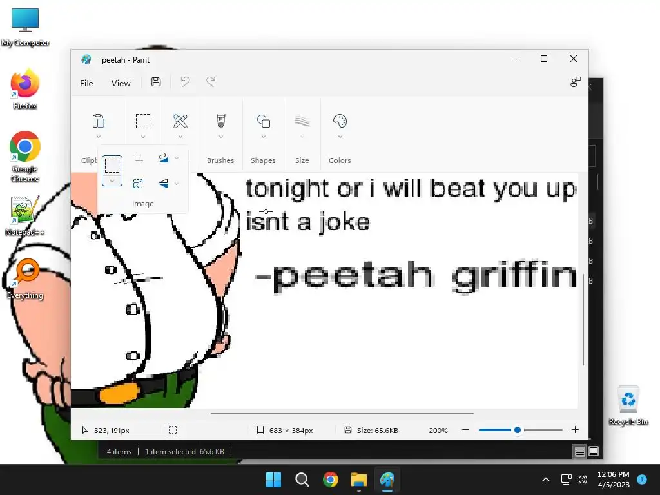Click the Resize and skew icon
660x495 pixels.
pyautogui.click(x=138, y=184)
